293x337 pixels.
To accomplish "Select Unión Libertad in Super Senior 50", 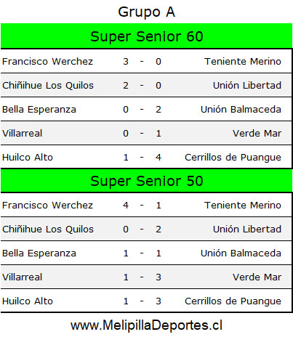I will [247, 230].
